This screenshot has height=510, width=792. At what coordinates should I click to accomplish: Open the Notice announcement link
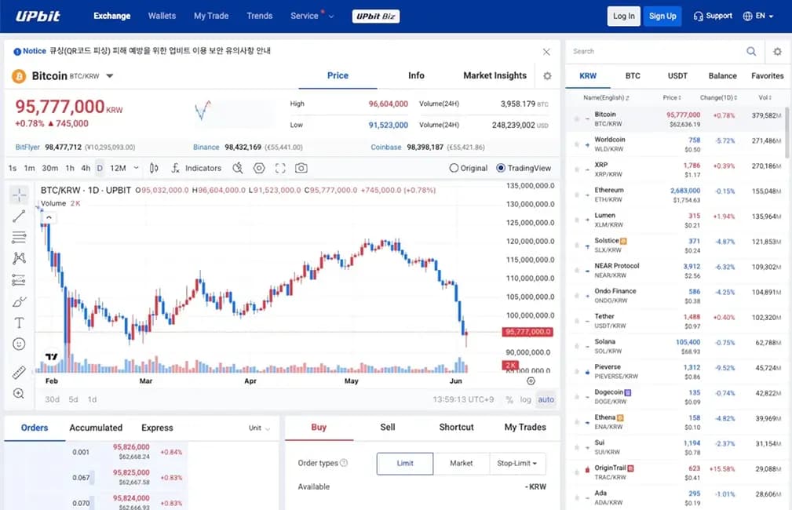point(159,51)
